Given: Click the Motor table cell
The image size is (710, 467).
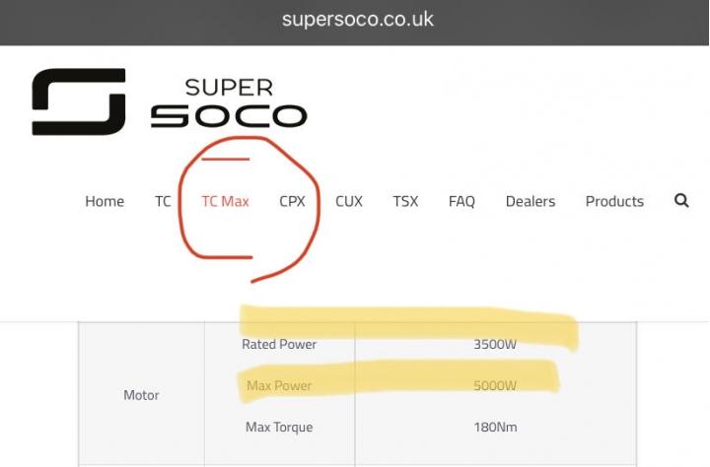Looking at the screenshot, I should [x=141, y=395].
